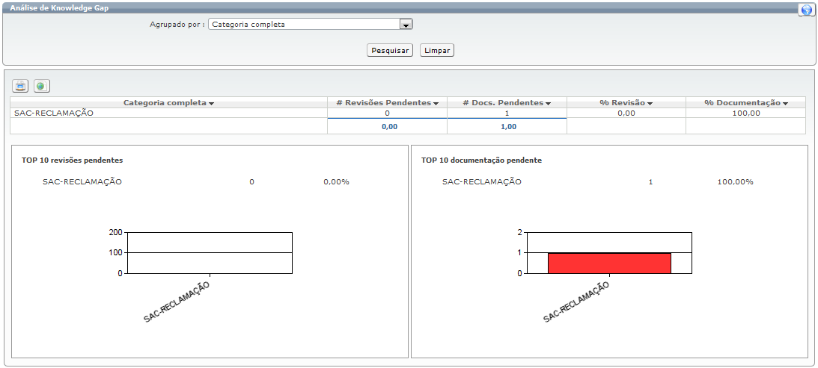Viewport: 818px width, 368px height.
Task: Sort by '# Docs. Pendentes' column
Action: pos(507,103)
